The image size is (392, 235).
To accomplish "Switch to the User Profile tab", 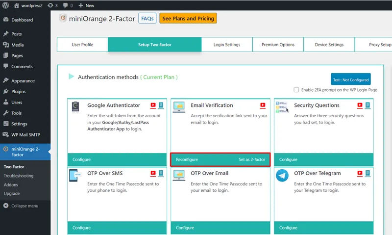I will (82, 45).
